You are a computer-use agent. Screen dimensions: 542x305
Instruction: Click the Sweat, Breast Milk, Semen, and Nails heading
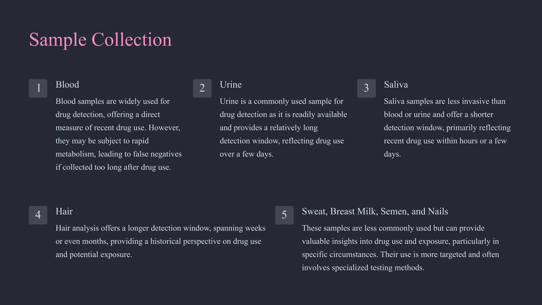coord(375,211)
